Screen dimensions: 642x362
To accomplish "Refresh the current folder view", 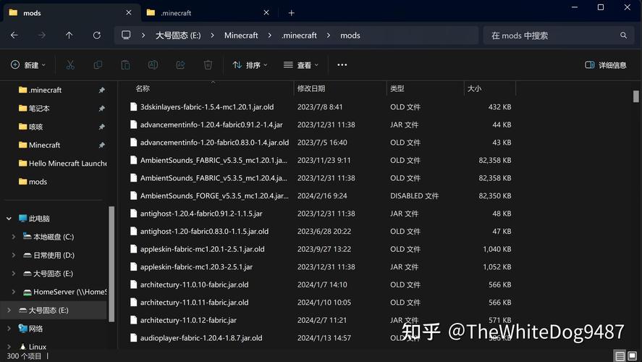I will 96,35.
